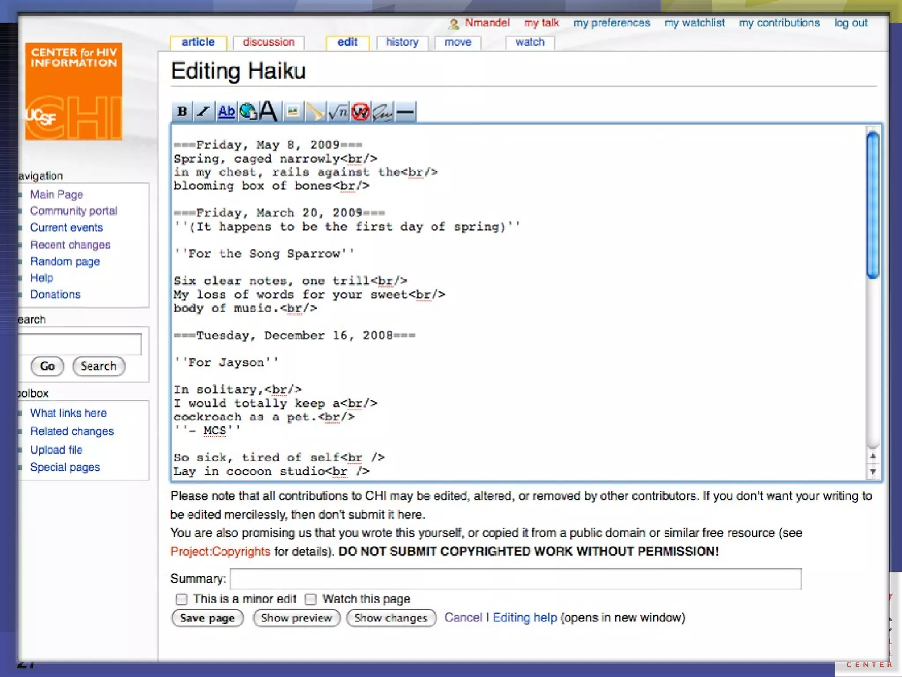Open the Recent changes sidebar link
Screen dimensions: 902x677
(x=70, y=245)
